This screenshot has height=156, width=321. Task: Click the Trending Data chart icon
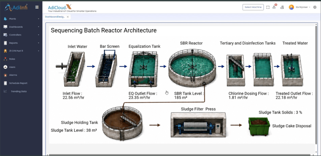pos(5,91)
